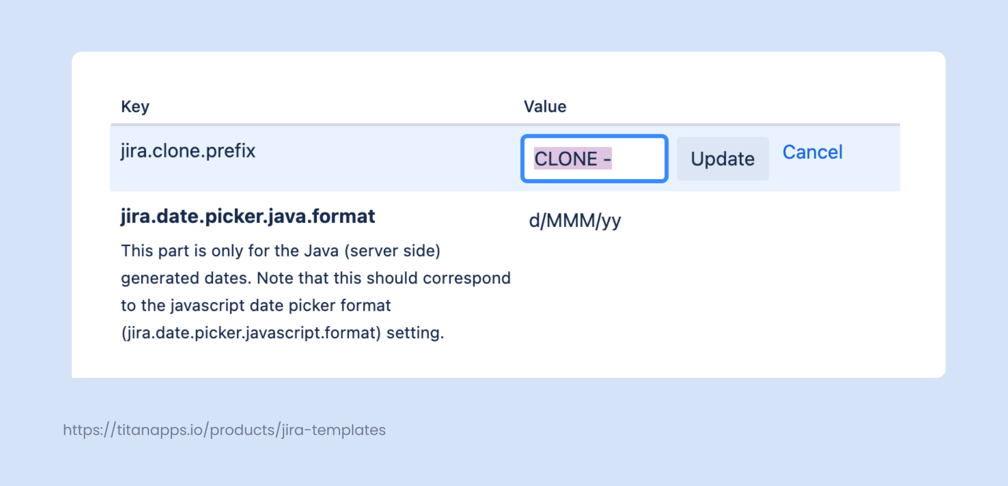Click the line about javascript date picker format
The image size is (1008, 486).
[255, 305]
